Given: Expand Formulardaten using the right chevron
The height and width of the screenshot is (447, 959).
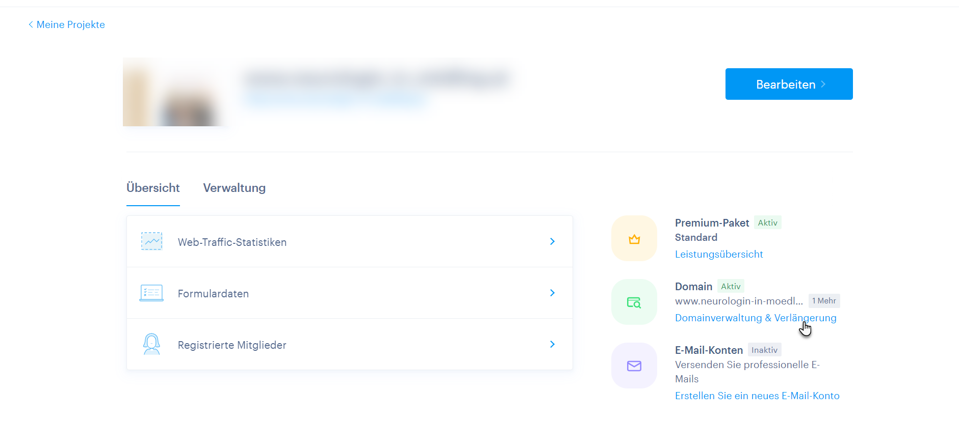Looking at the screenshot, I should point(552,293).
